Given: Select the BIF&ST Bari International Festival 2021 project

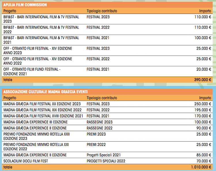Looking at the screenshot, I should 41,40.
